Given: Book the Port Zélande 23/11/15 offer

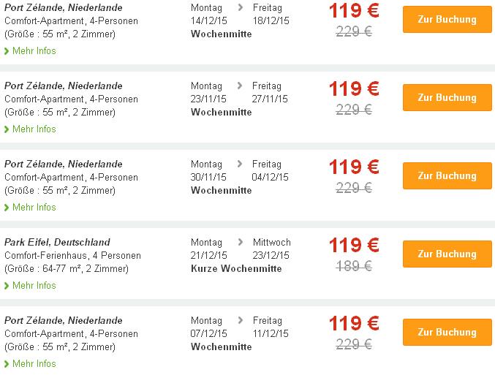Looking at the screenshot, I should [447, 97].
